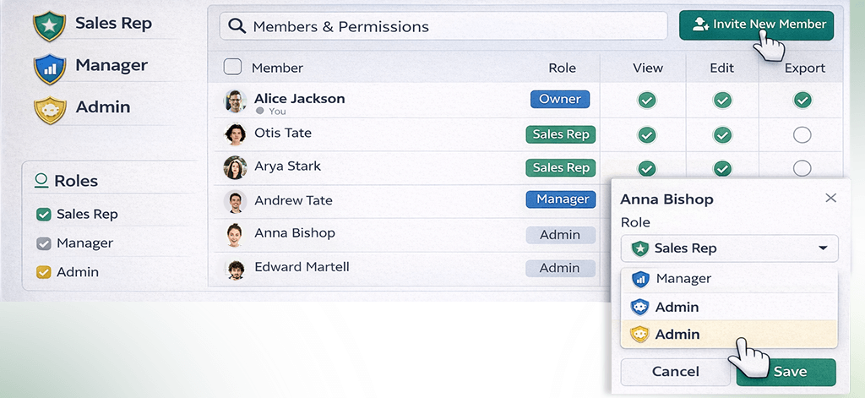This screenshot has height=398, width=865.
Task: Select Manager in the left sidebar
Action: click(x=112, y=65)
